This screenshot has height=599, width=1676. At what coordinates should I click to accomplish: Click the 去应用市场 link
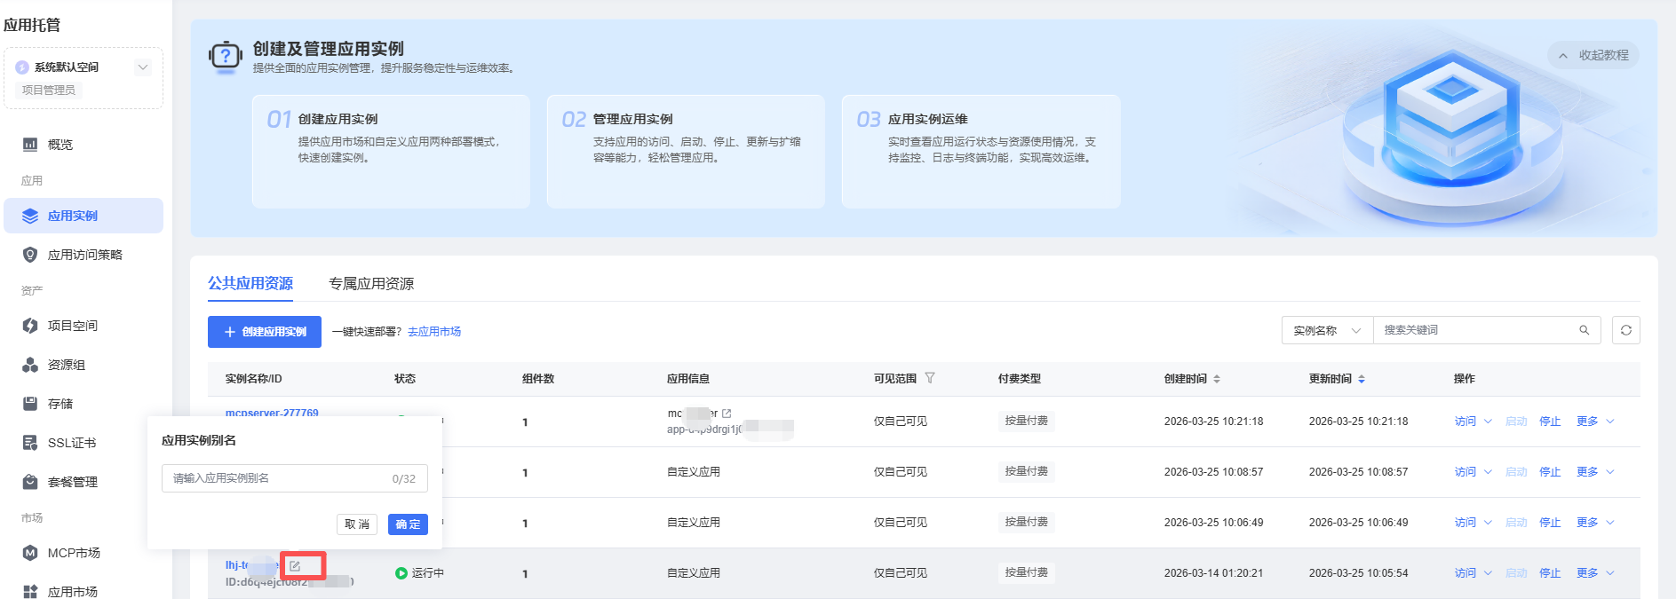click(x=434, y=332)
